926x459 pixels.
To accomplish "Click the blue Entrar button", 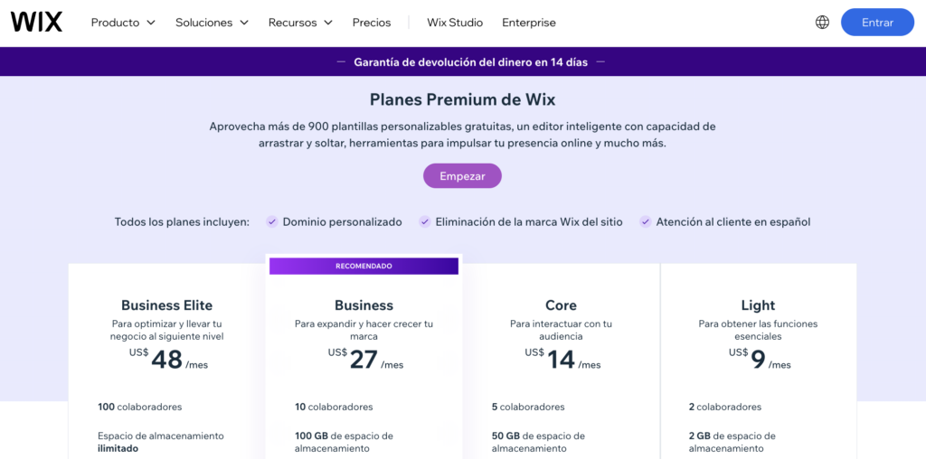I will tap(877, 23).
